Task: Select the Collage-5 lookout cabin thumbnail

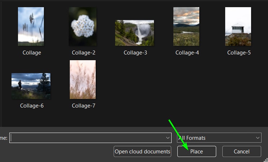Action: tap(238, 27)
